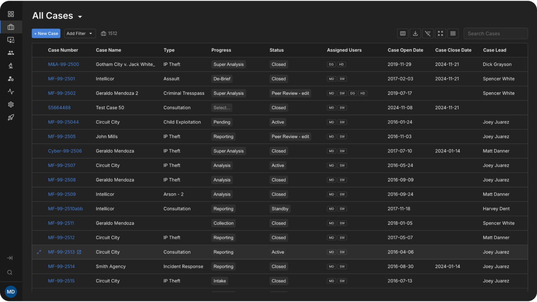Image resolution: width=537 pixels, height=302 pixels.
Task: Toggle the sidebar collapse arrow at bottom left
Action: click(x=9, y=258)
